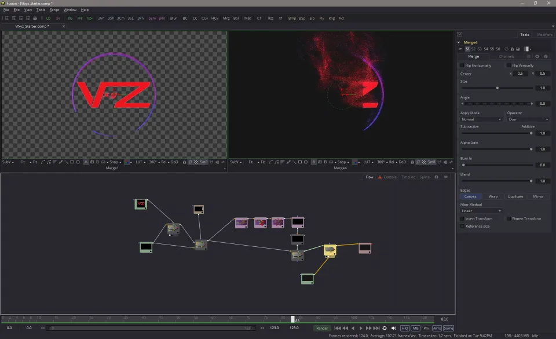Switch to the Channels tab of Merge4
The height and width of the screenshot is (339, 556).
coord(506,56)
